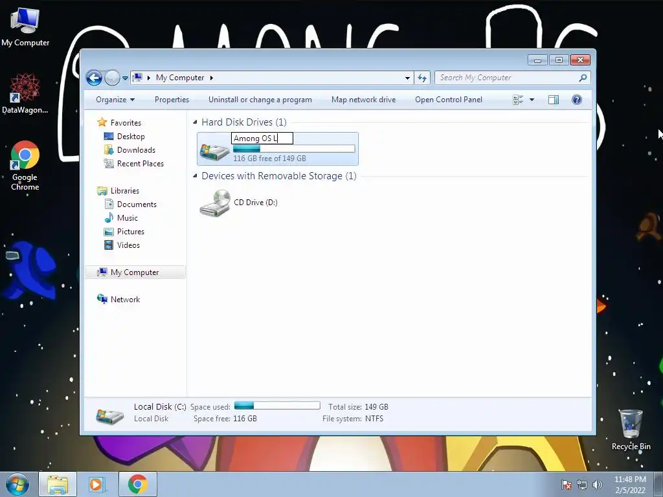The height and width of the screenshot is (497, 663).
Task: Collapse Devices with Removable Storage group
Action: 195,176
